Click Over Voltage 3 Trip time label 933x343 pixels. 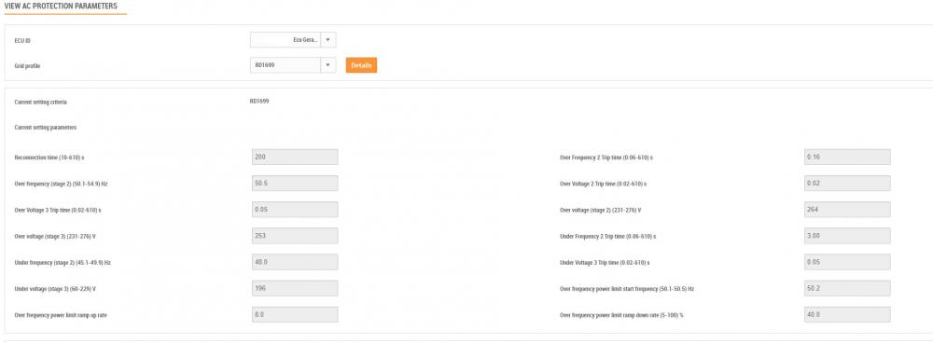pos(58,210)
